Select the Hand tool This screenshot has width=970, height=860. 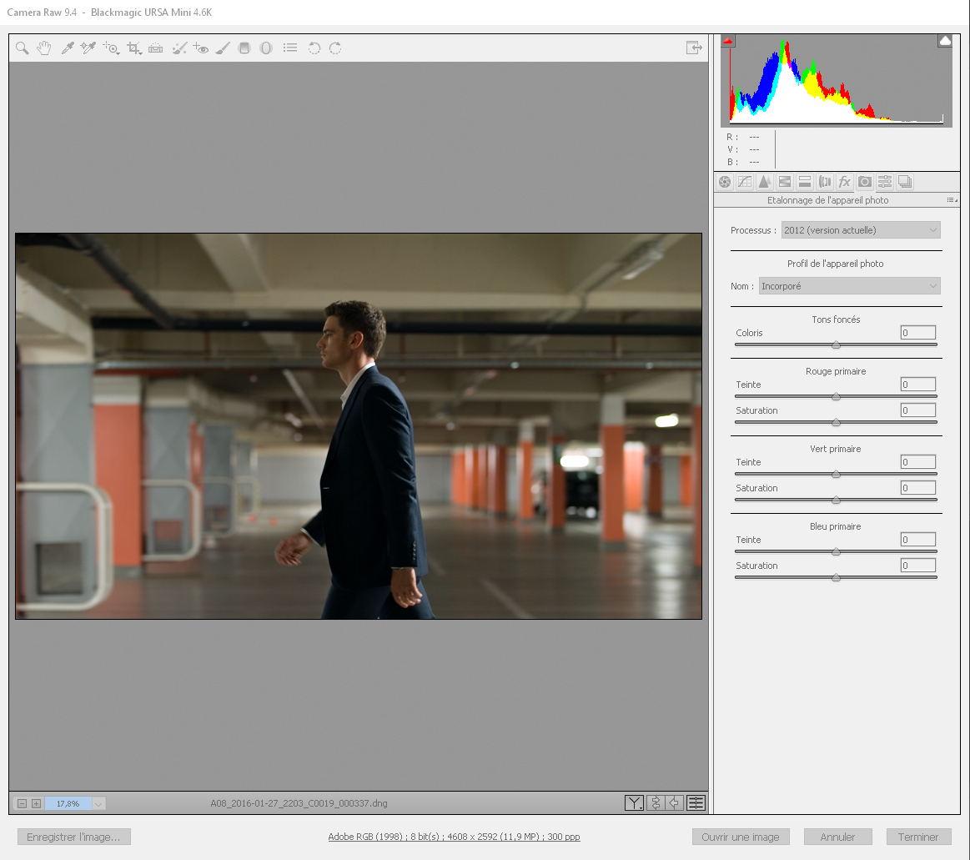[x=44, y=48]
